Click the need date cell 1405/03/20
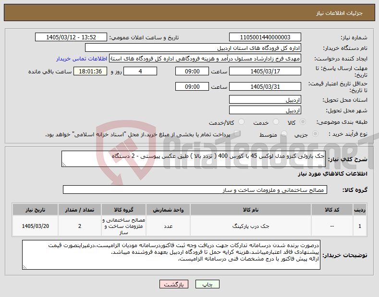 [35, 226]
